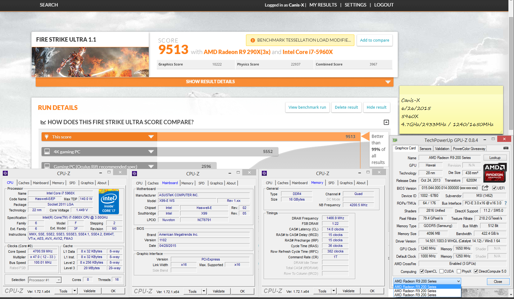Click the title bar icon of the CPU-Z Memory window
514x299 pixels.
tap(264, 173)
